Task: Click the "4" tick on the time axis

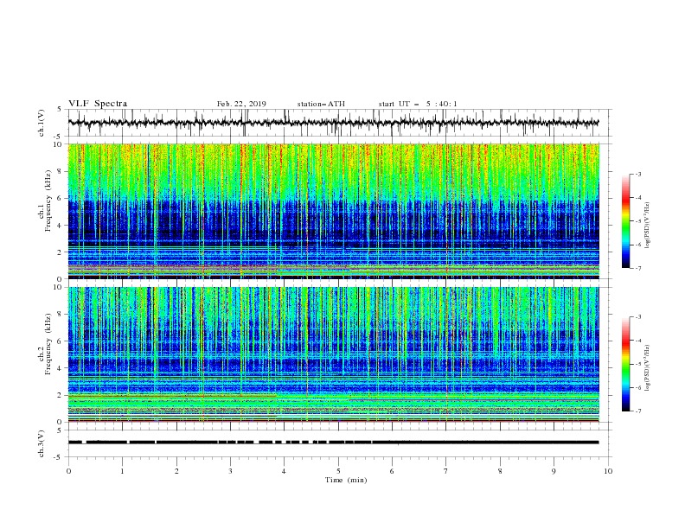Action: pyautogui.click(x=284, y=471)
